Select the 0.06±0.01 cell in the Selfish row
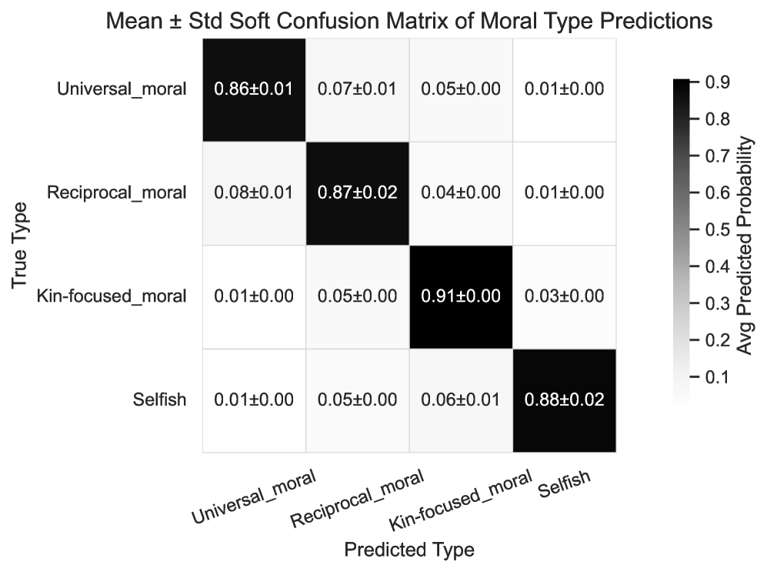The width and height of the screenshot is (767, 572). 460,400
